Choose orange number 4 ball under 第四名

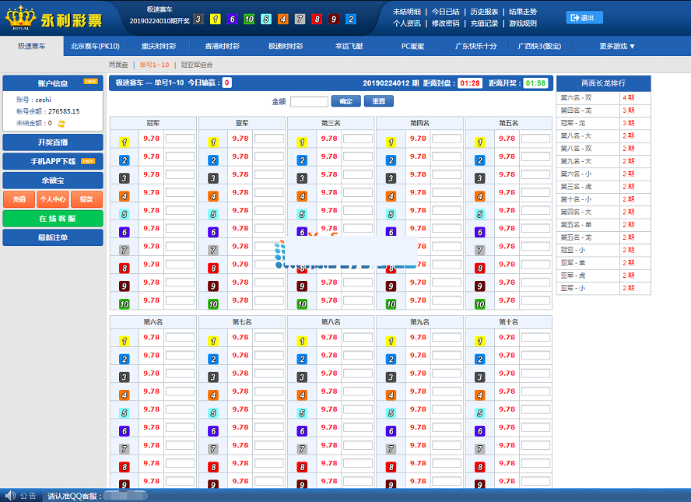[391, 196]
